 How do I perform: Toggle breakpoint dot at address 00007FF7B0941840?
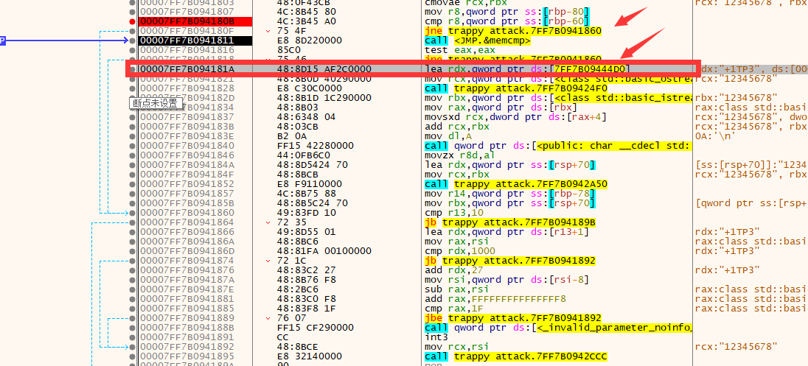[132, 146]
